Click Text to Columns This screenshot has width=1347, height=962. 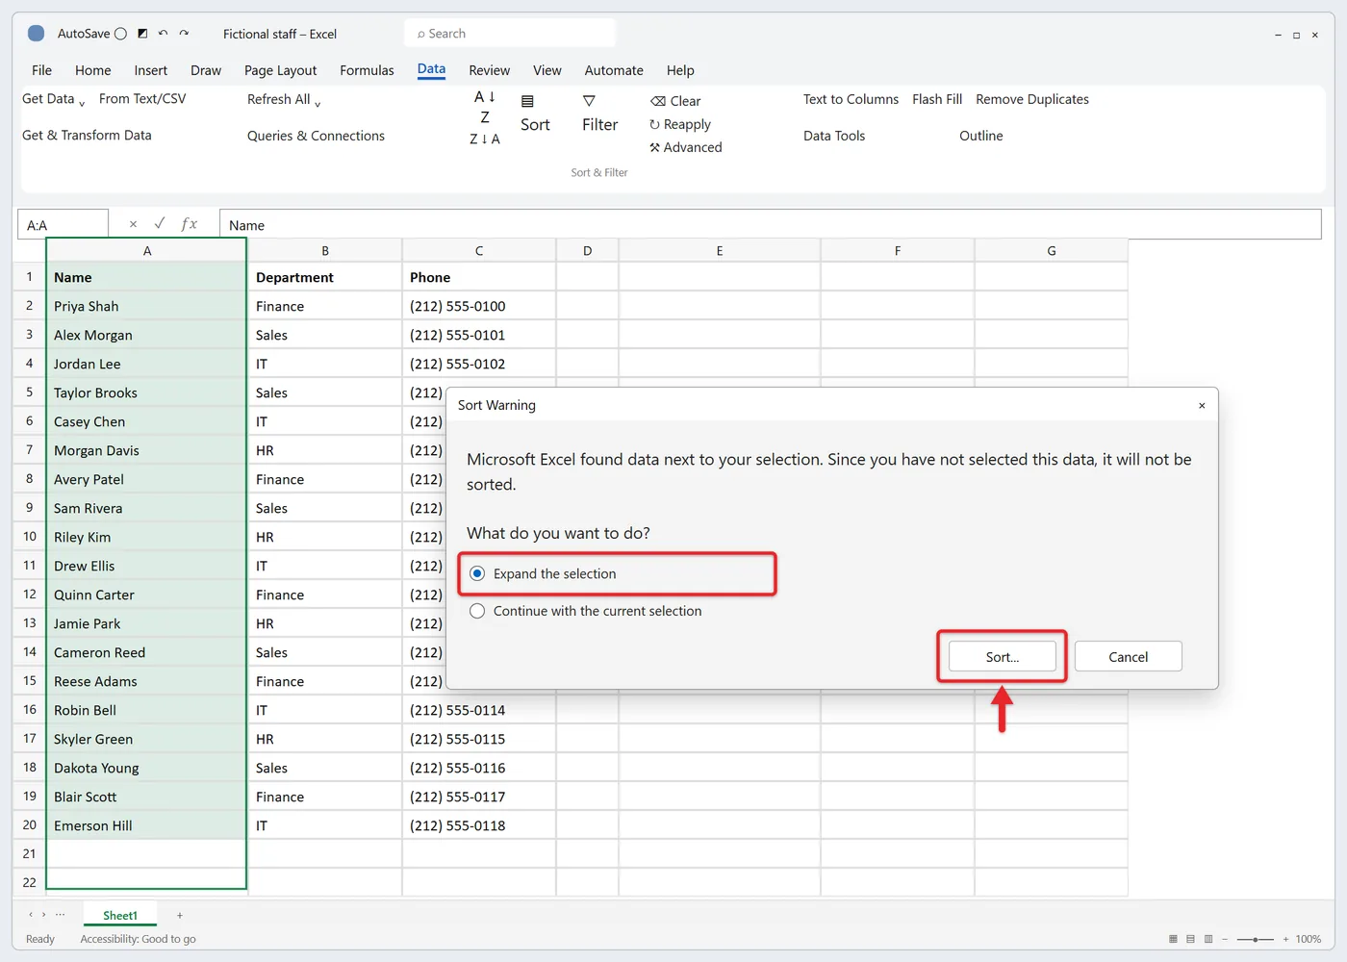pos(851,99)
